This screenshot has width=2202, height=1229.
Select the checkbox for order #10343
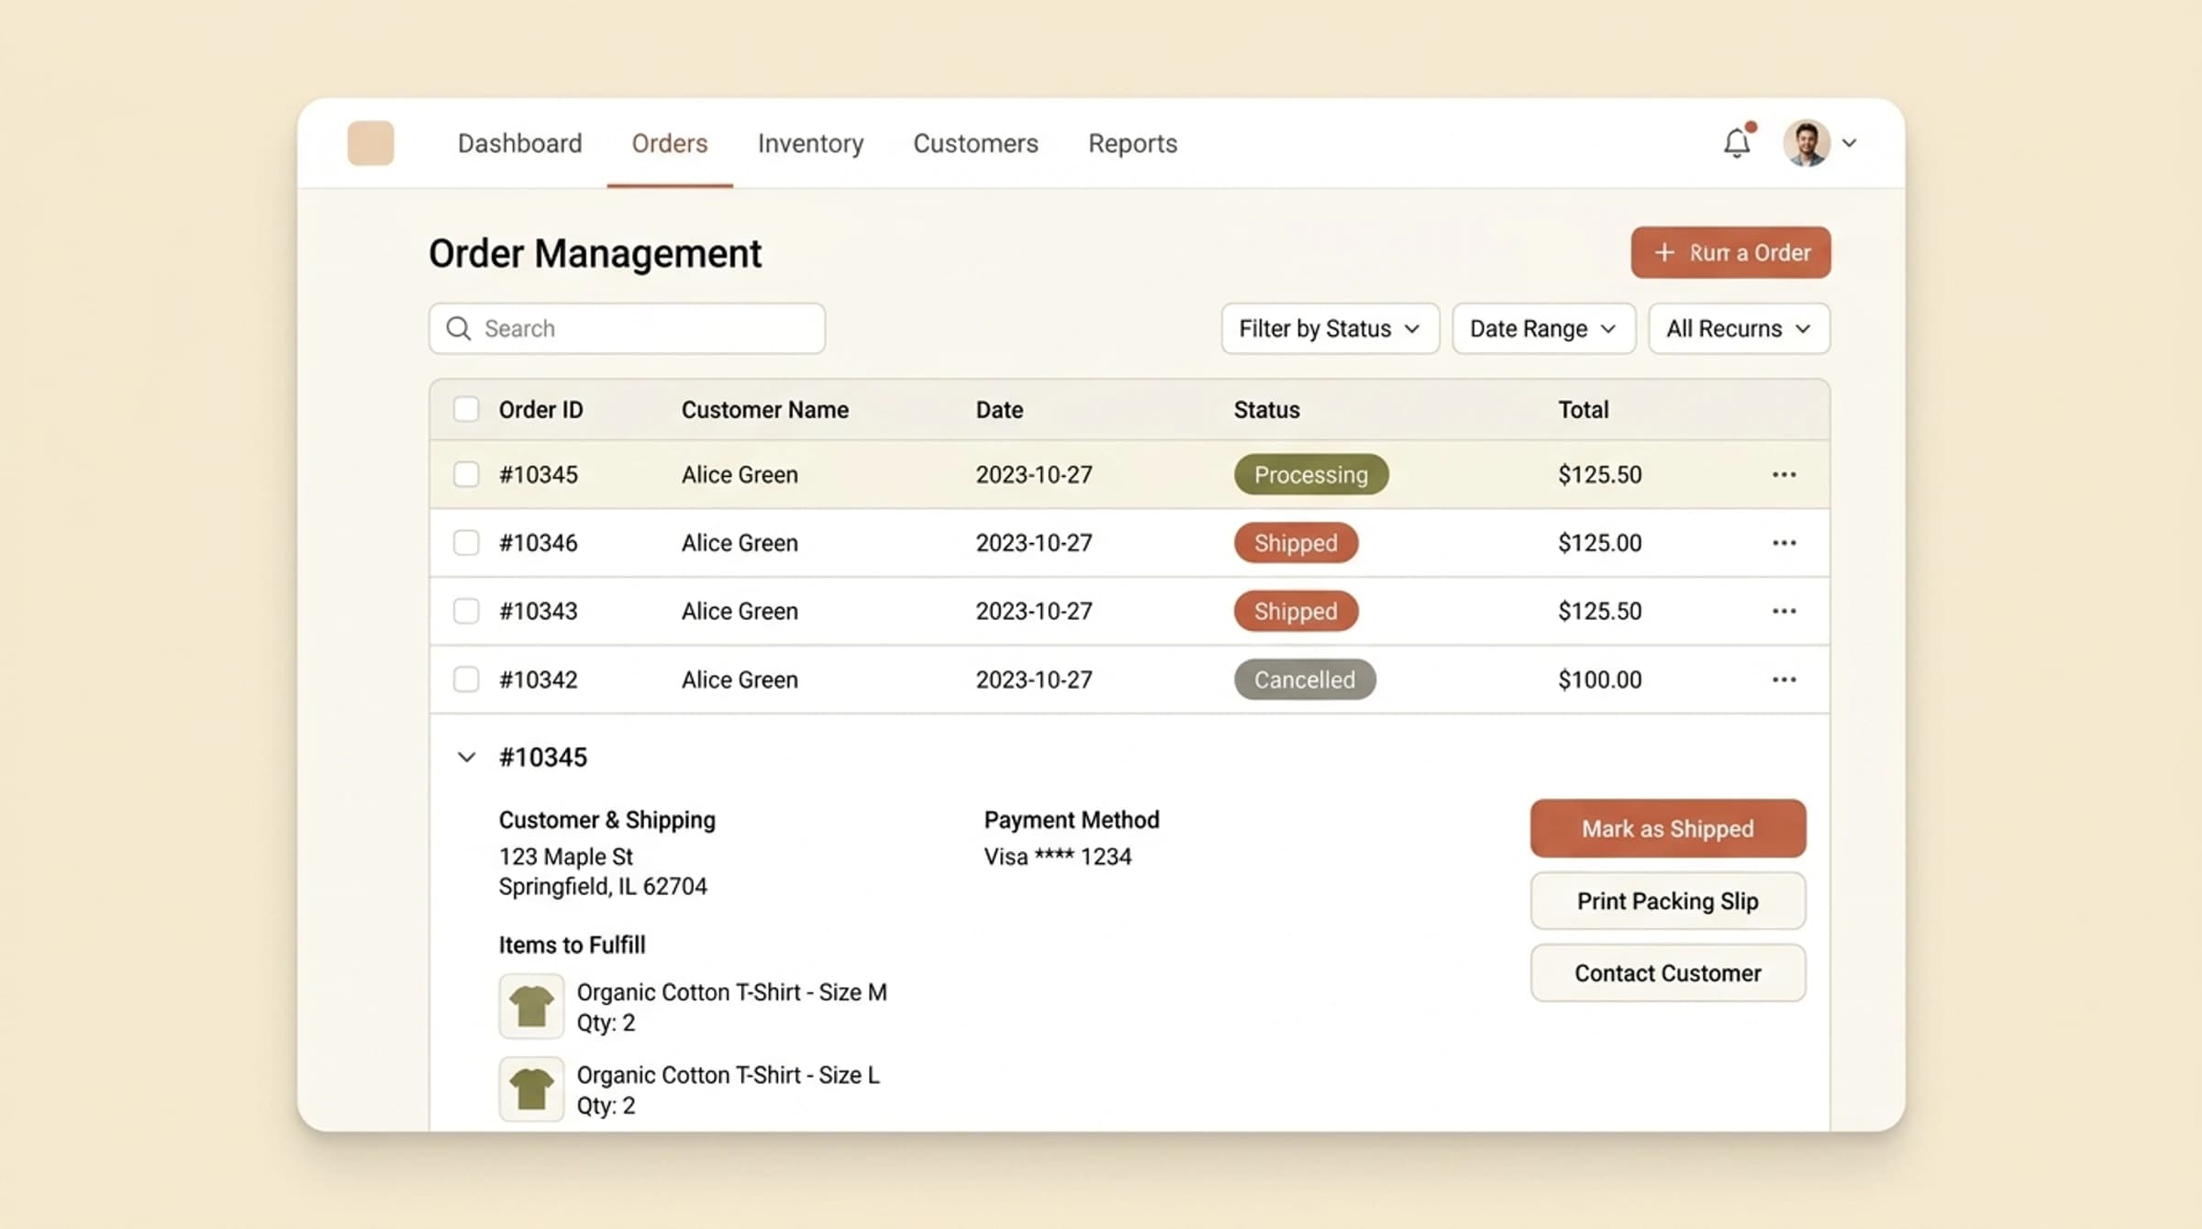coord(466,611)
